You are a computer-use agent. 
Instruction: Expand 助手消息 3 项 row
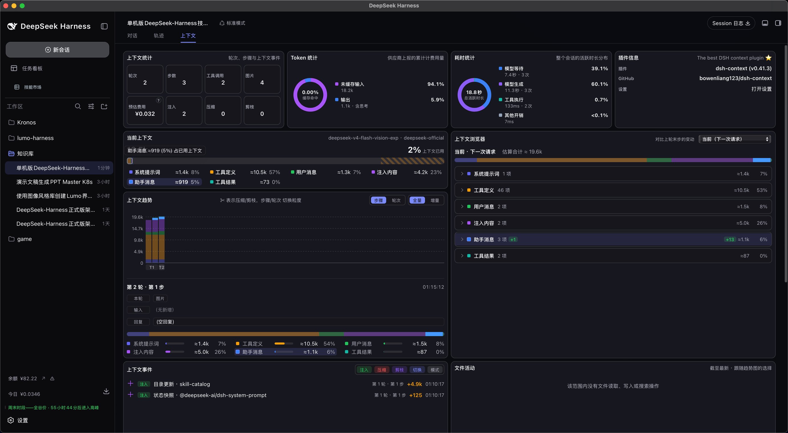pyautogui.click(x=613, y=239)
